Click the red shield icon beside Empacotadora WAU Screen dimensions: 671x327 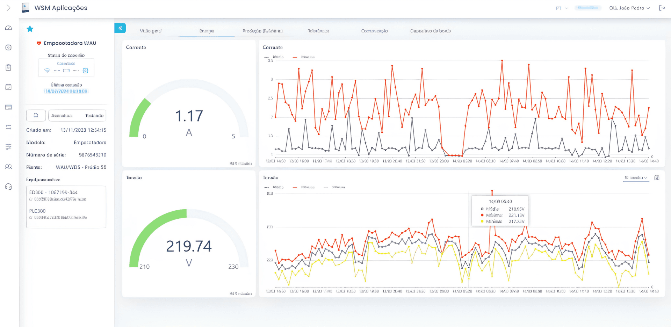39,43
